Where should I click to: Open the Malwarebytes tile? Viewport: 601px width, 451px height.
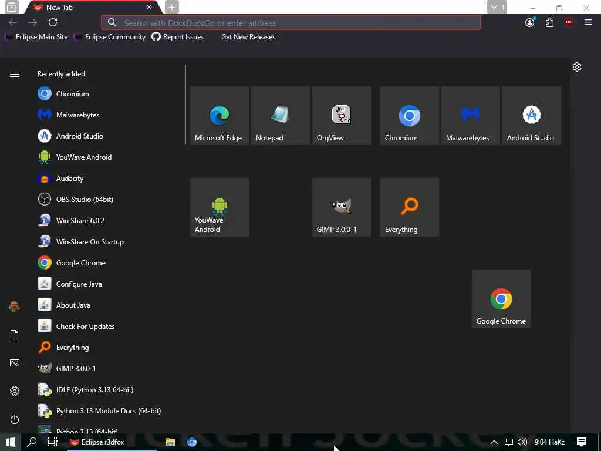pyautogui.click(x=470, y=116)
